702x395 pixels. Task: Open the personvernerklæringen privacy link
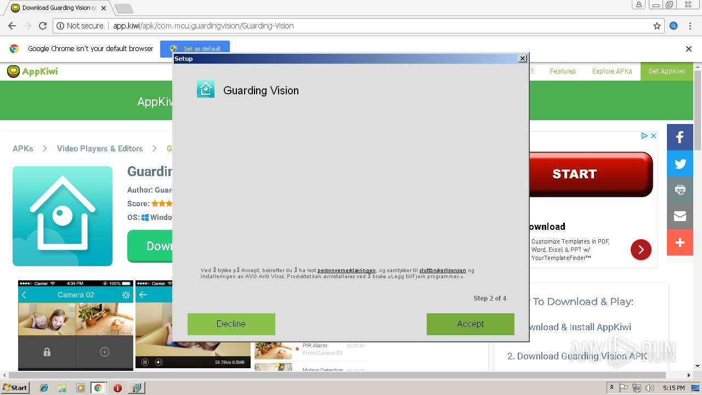(x=347, y=270)
